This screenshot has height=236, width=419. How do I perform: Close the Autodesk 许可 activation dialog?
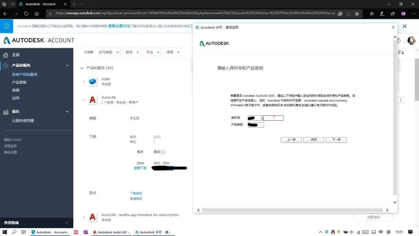tap(393, 27)
